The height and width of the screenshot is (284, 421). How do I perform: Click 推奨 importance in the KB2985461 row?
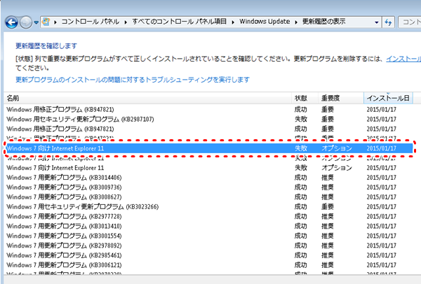point(328,255)
